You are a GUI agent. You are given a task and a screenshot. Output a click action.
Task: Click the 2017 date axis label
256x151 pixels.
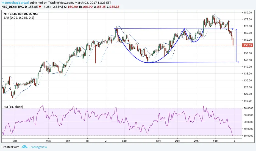click(x=197, y=141)
